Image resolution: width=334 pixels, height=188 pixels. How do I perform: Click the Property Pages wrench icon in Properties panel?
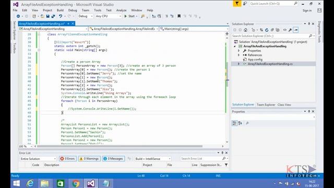[x=247, y=123]
